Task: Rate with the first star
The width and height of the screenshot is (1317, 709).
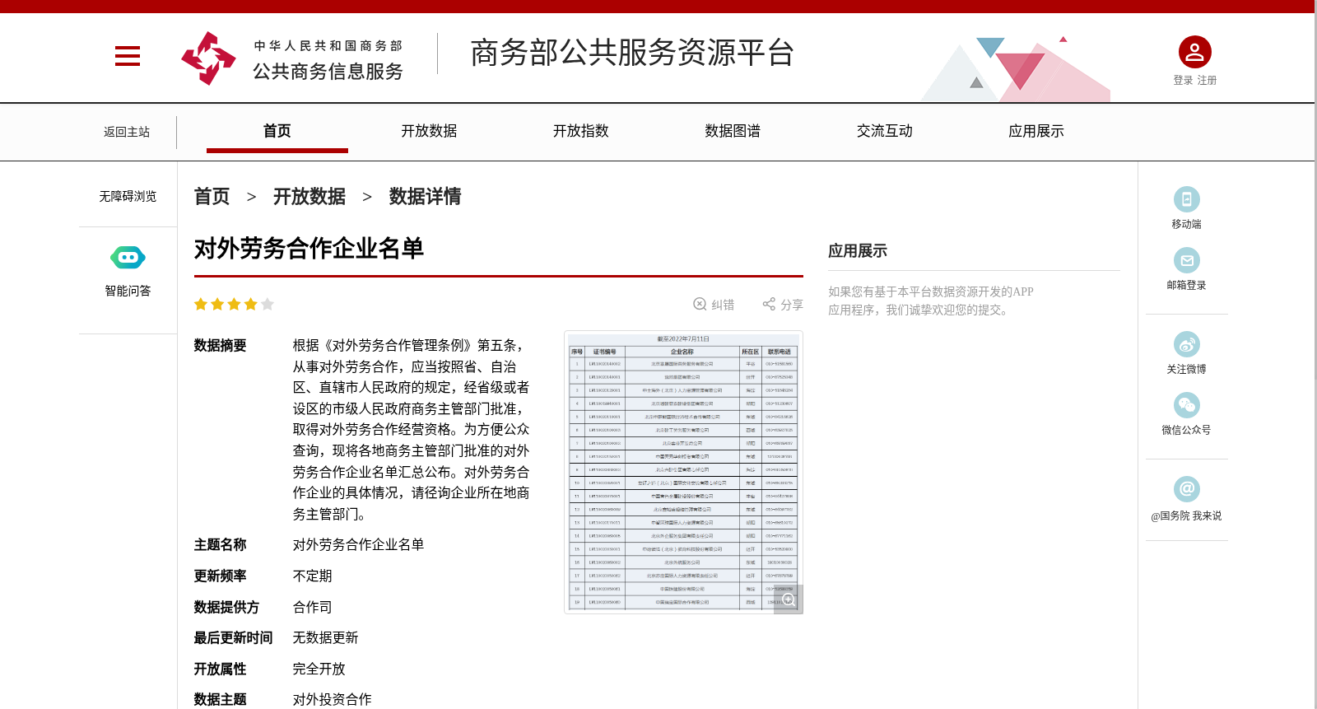Action: (201, 305)
